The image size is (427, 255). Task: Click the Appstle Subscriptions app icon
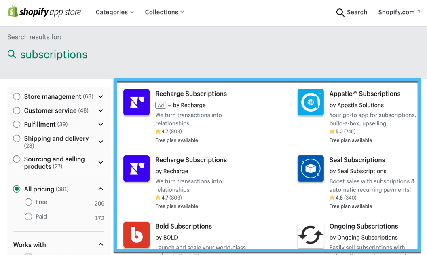click(311, 102)
